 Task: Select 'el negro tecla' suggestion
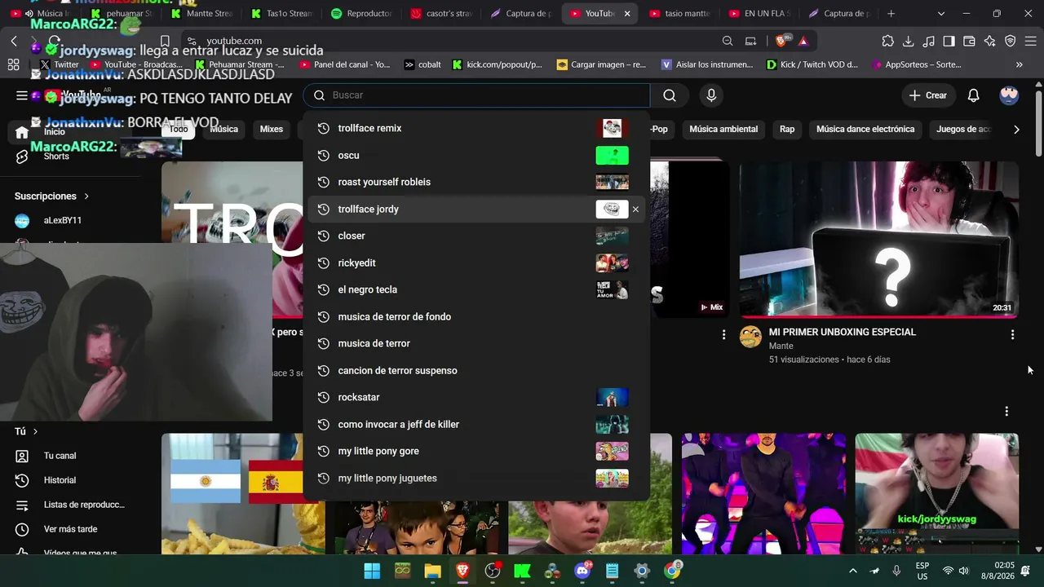coord(476,289)
